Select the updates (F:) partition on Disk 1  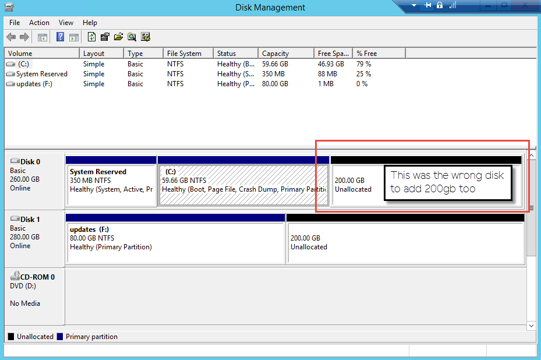[175, 239]
